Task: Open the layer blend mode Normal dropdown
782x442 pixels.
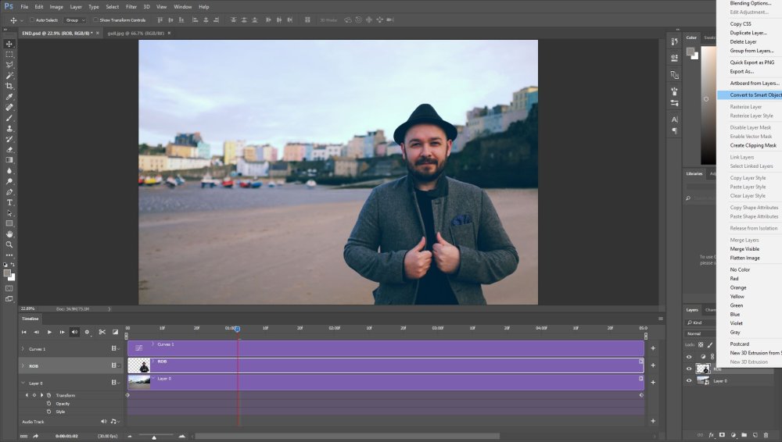Action: click(x=701, y=333)
